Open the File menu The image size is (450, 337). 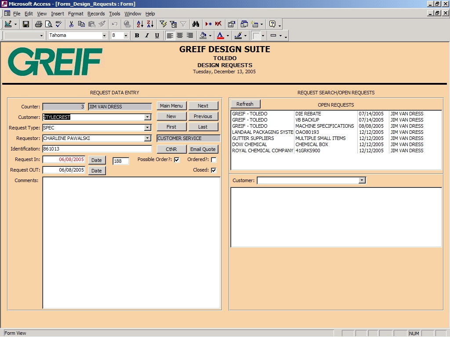coord(17,14)
